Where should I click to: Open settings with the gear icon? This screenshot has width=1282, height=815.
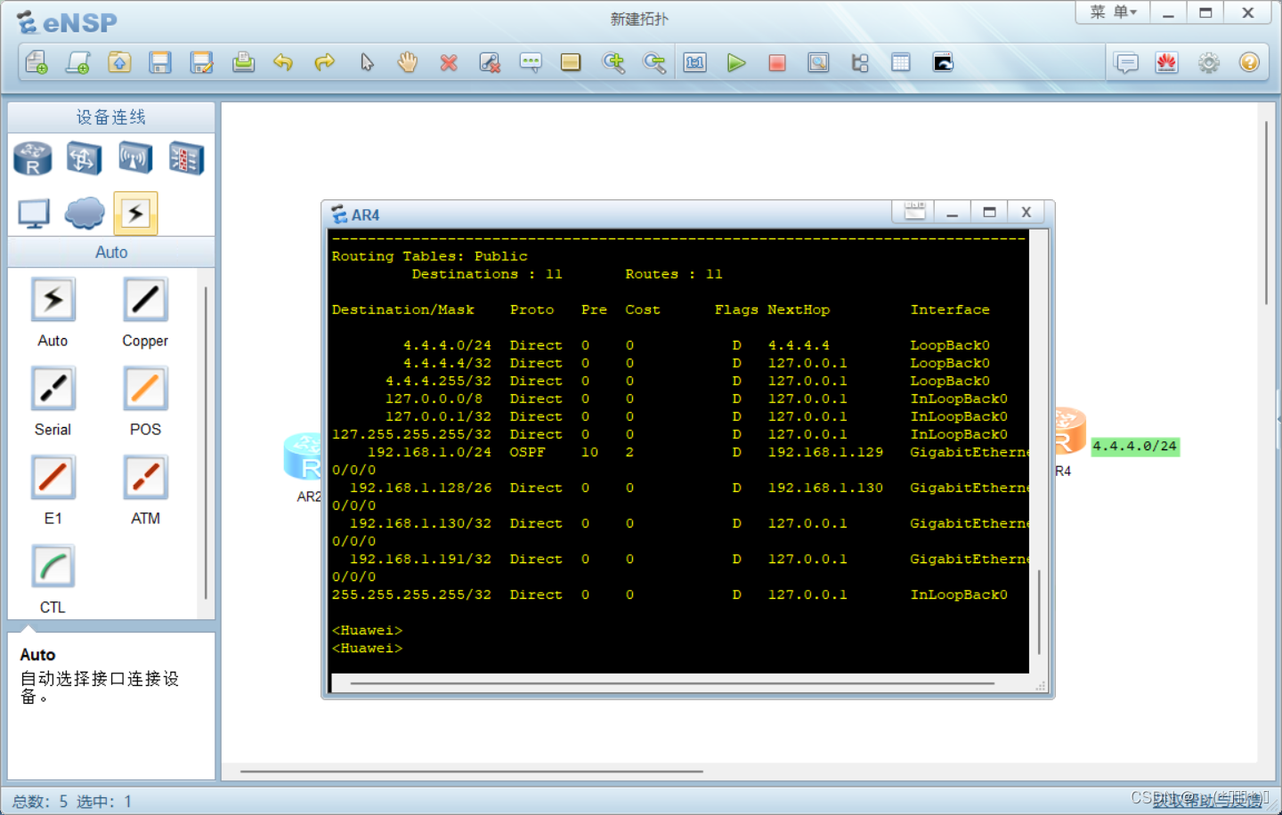(1208, 62)
